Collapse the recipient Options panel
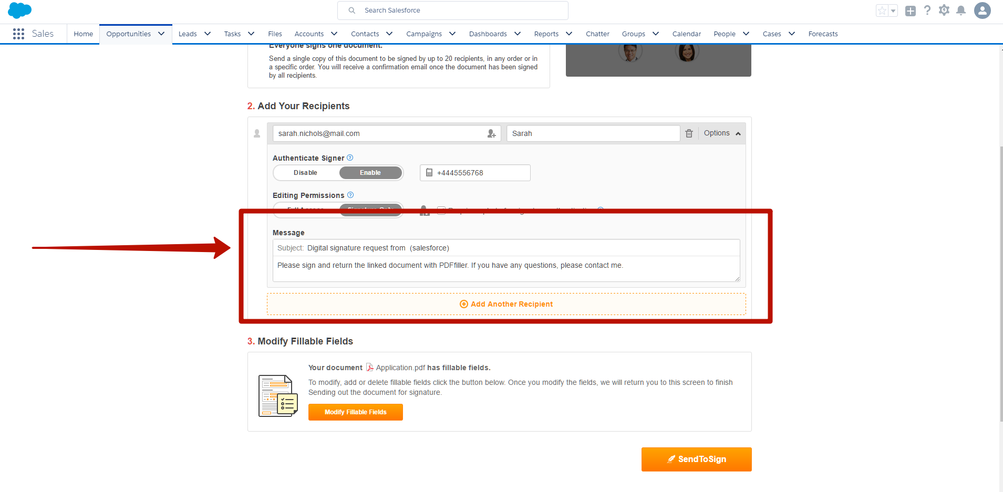 pos(722,133)
